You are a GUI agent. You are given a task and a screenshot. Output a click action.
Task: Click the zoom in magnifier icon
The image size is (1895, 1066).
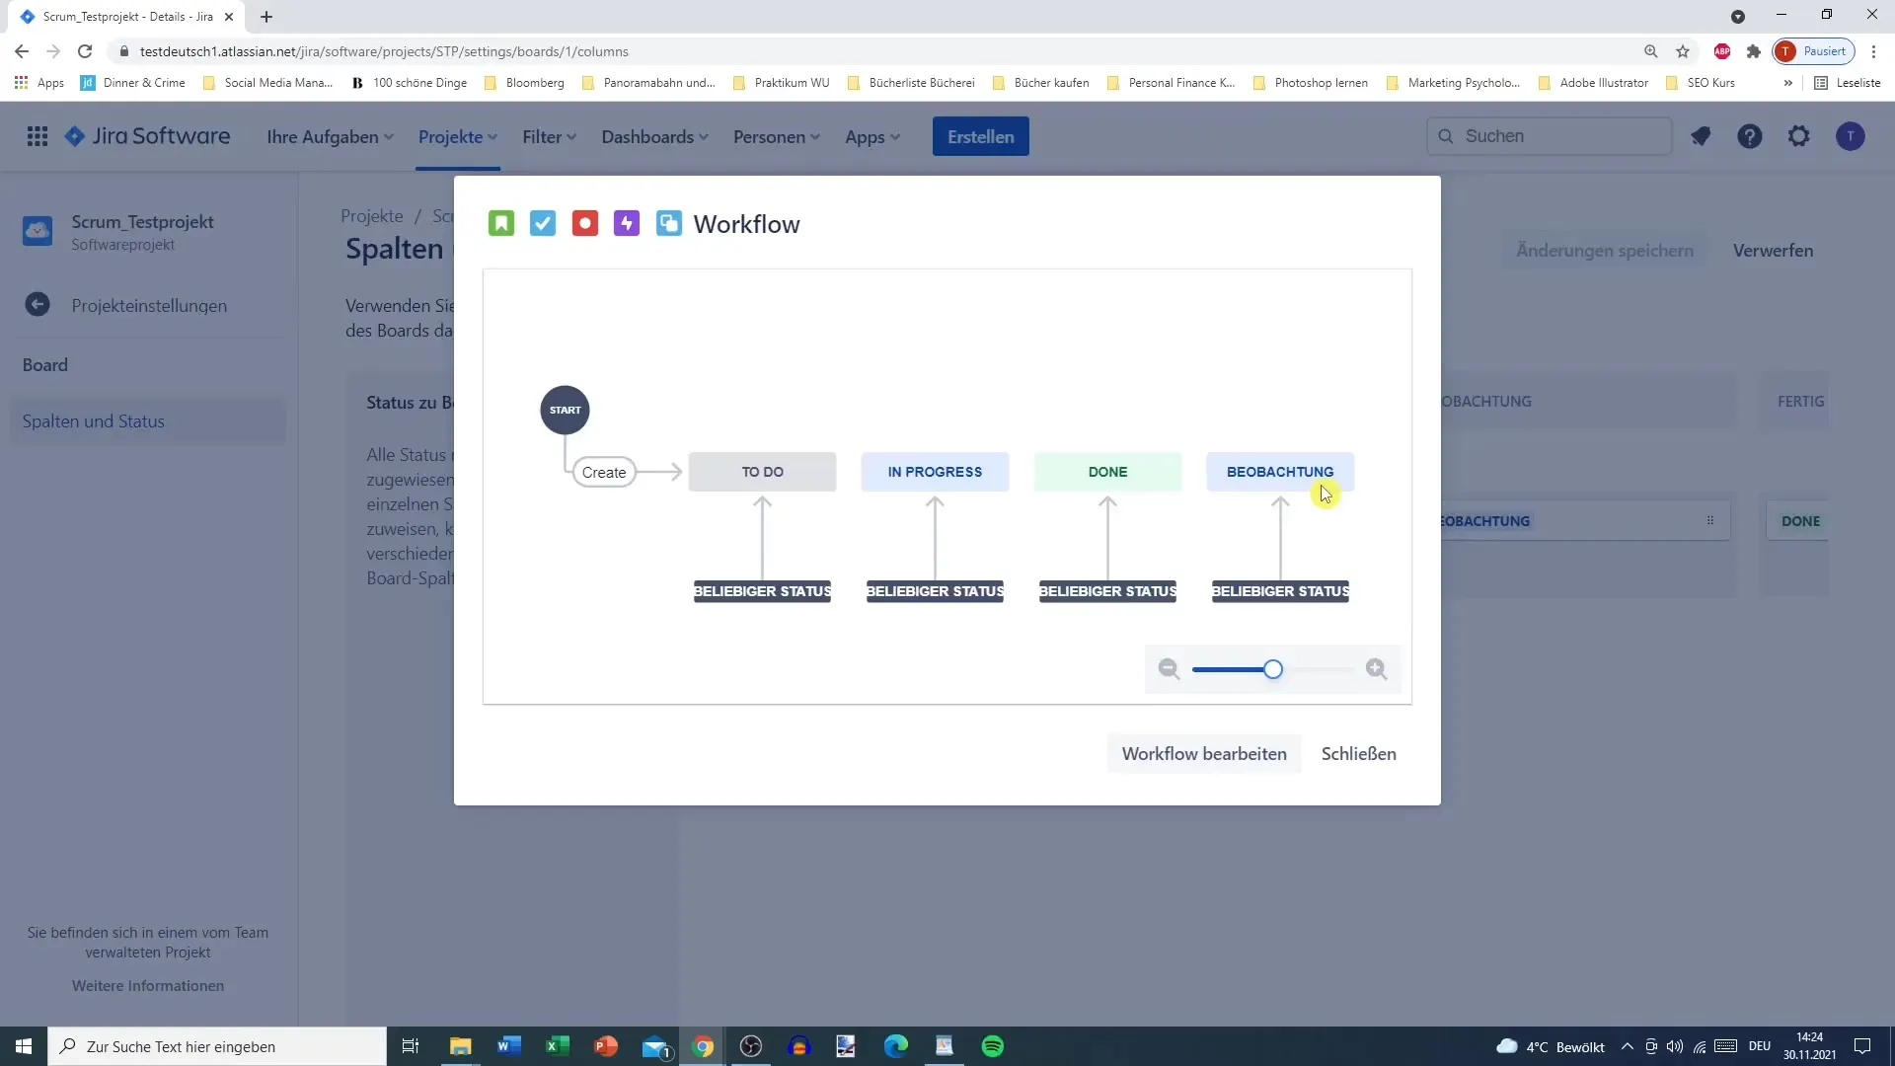point(1378,667)
